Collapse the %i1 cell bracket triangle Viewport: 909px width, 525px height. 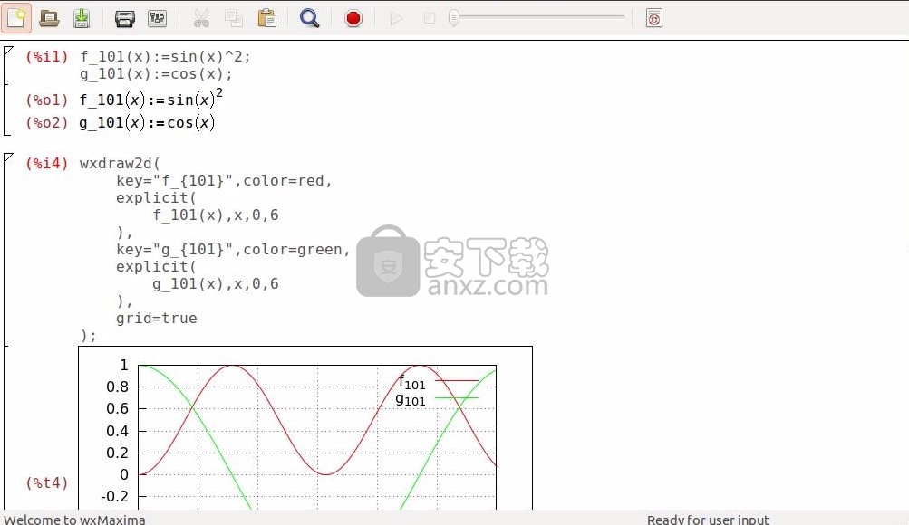click(x=8, y=51)
